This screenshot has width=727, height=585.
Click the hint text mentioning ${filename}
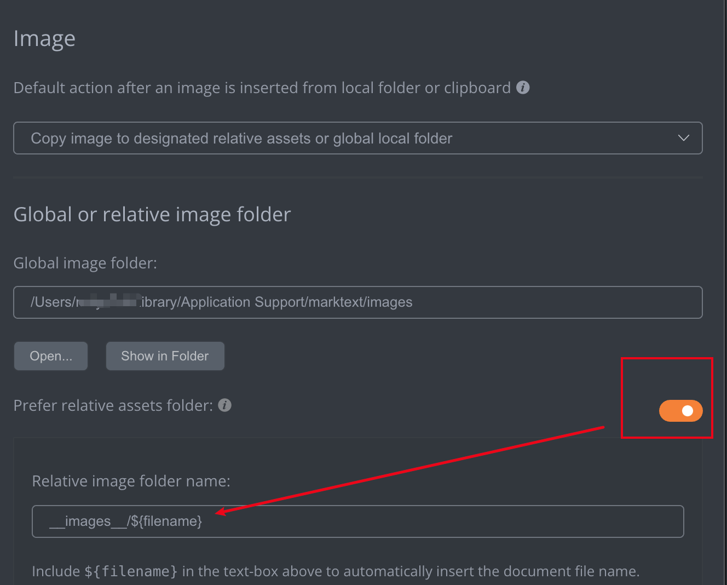(x=336, y=571)
